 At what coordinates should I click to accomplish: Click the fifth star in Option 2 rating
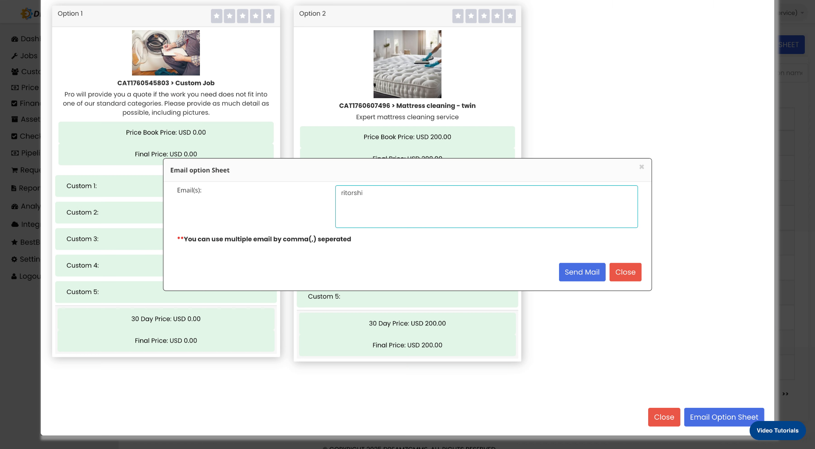[x=510, y=16]
